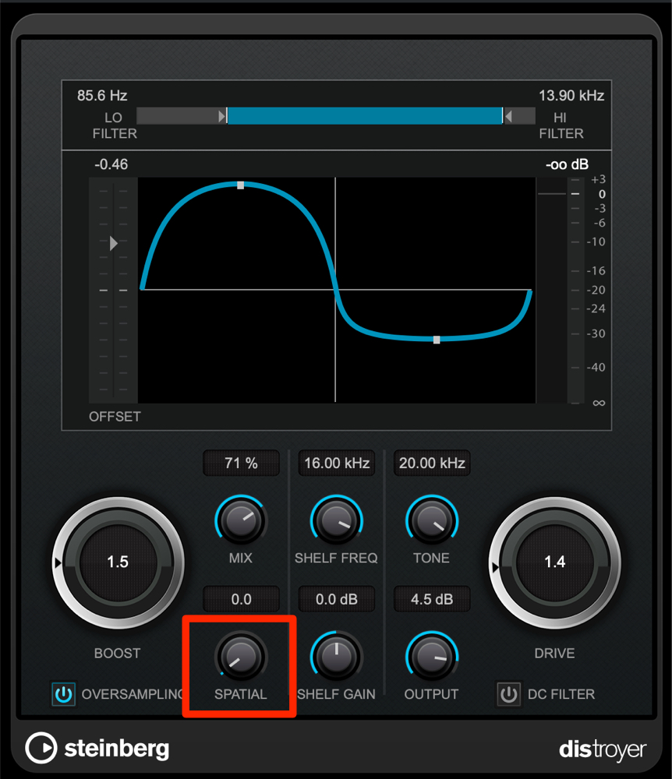The width and height of the screenshot is (672, 779).
Task: Click the 13.90 kHz hi filter value
Action: (571, 95)
